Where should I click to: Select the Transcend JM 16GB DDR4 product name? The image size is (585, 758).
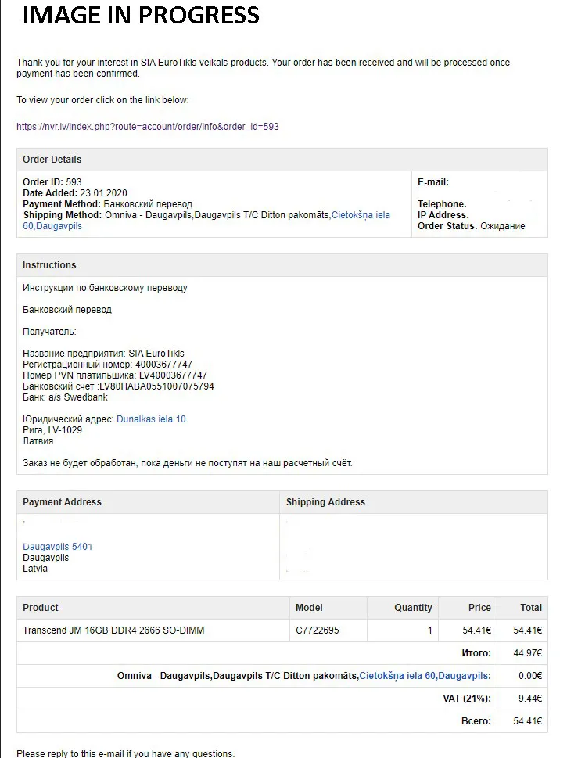coord(113,630)
